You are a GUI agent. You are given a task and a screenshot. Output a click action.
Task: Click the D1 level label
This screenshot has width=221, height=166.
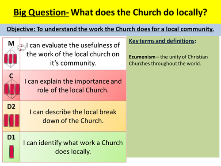click(x=11, y=137)
